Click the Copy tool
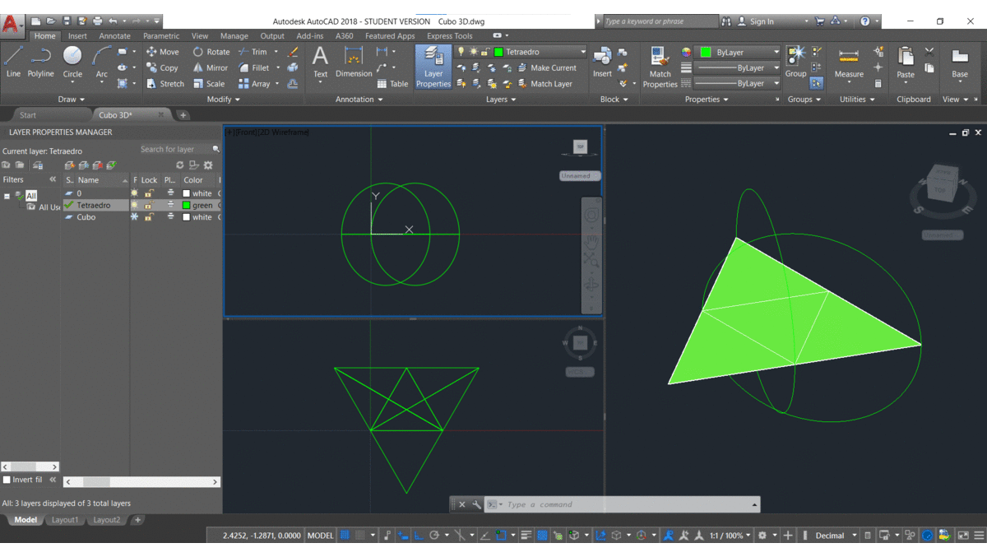987x557 pixels. [x=162, y=67]
